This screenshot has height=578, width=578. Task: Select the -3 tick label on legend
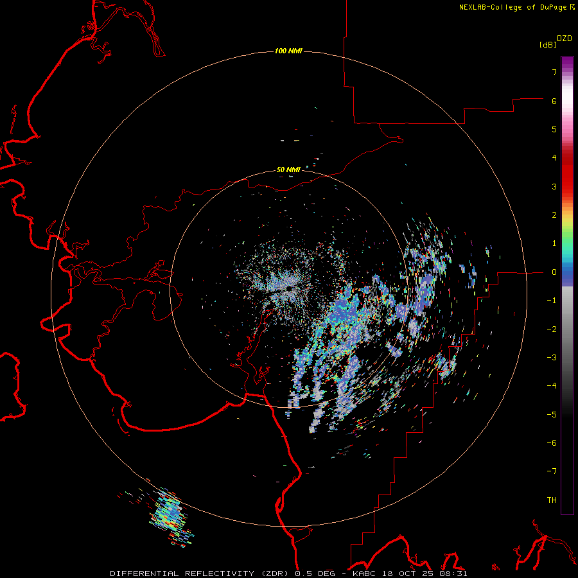pos(552,358)
